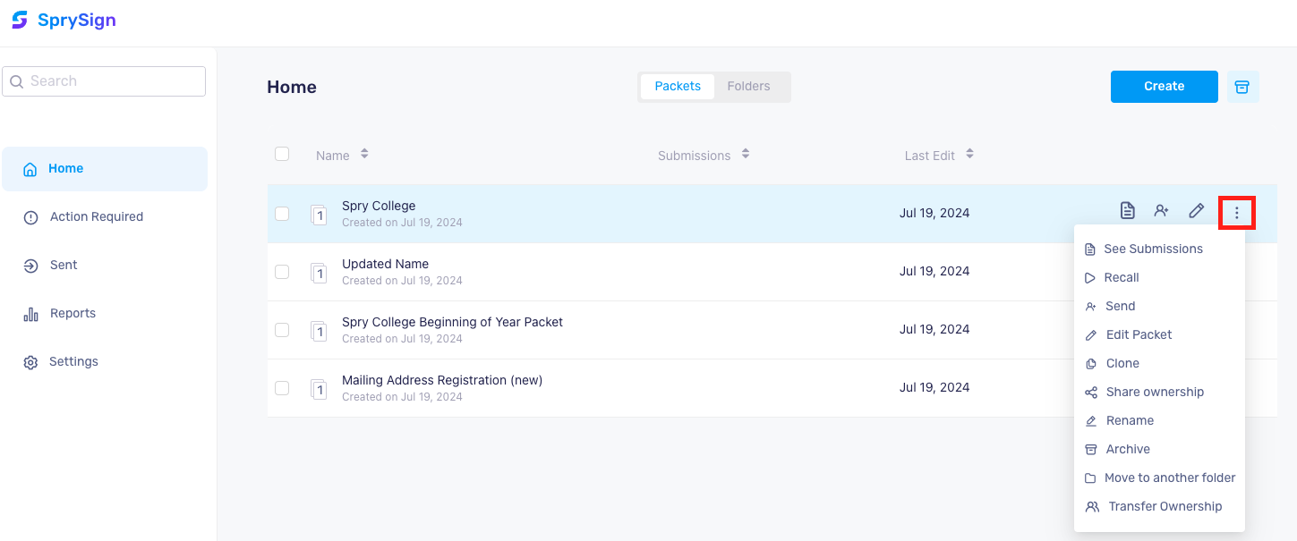
Task: Switch to the Folders tab
Action: pyautogui.click(x=749, y=87)
